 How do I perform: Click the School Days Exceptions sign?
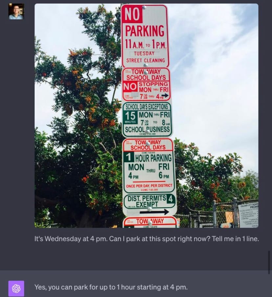click(x=147, y=120)
